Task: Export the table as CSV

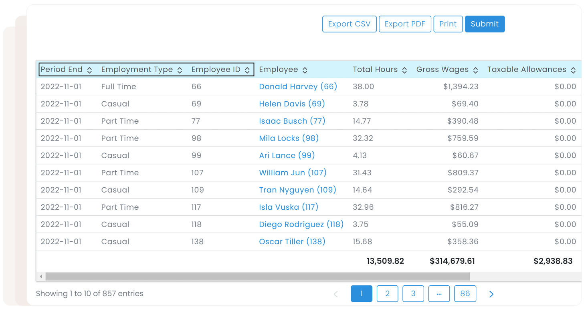Action: 349,24
